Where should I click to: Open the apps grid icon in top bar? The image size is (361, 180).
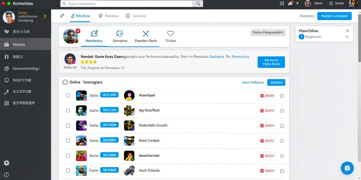pos(282,4)
